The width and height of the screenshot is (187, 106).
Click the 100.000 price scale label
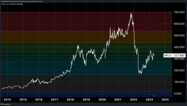click(179, 82)
